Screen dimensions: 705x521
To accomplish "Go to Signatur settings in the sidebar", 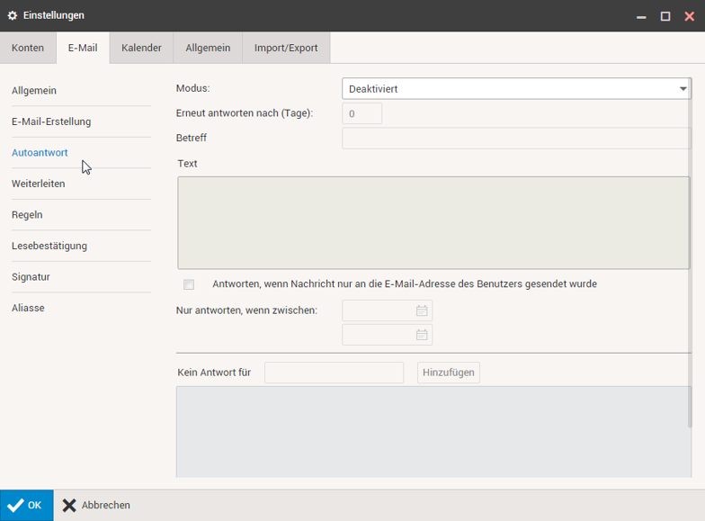I will 31,277.
